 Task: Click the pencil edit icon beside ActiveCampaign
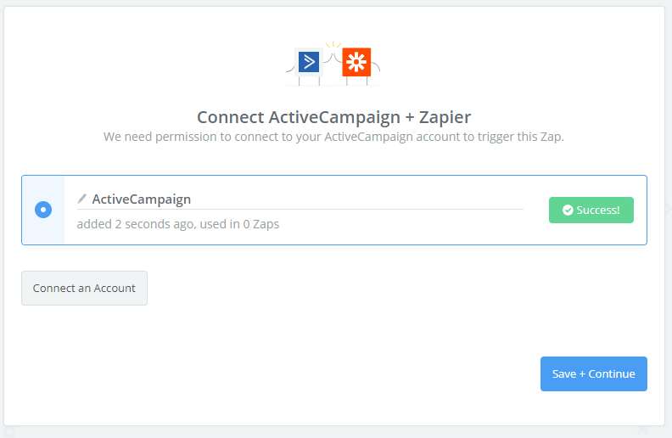pyautogui.click(x=81, y=199)
